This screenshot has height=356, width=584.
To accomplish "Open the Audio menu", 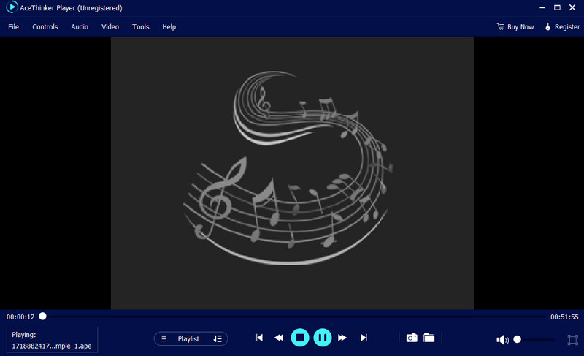I will 80,27.
